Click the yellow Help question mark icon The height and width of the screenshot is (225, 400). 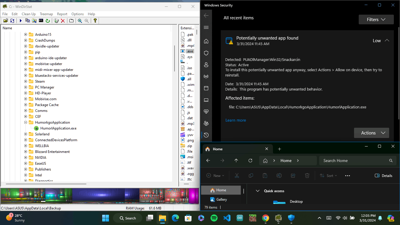(x=95, y=21)
